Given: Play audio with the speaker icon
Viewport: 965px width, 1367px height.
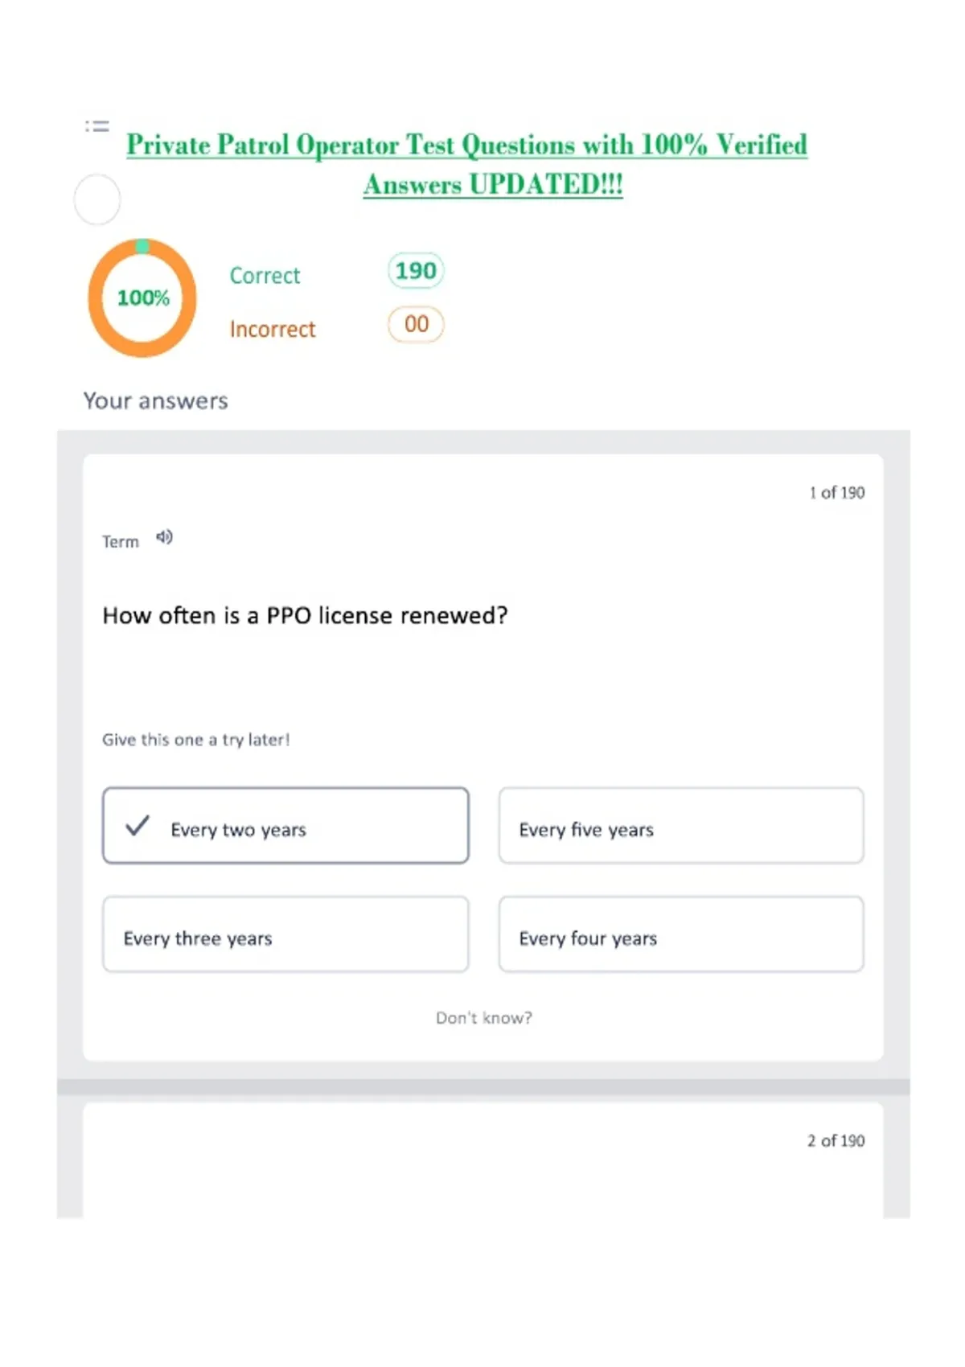Looking at the screenshot, I should [x=164, y=537].
